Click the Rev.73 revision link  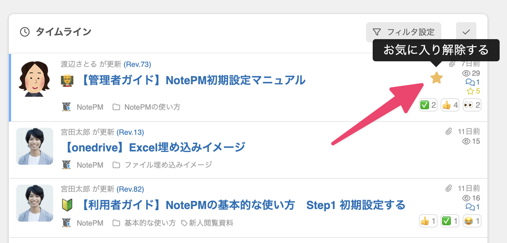click(137, 64)
